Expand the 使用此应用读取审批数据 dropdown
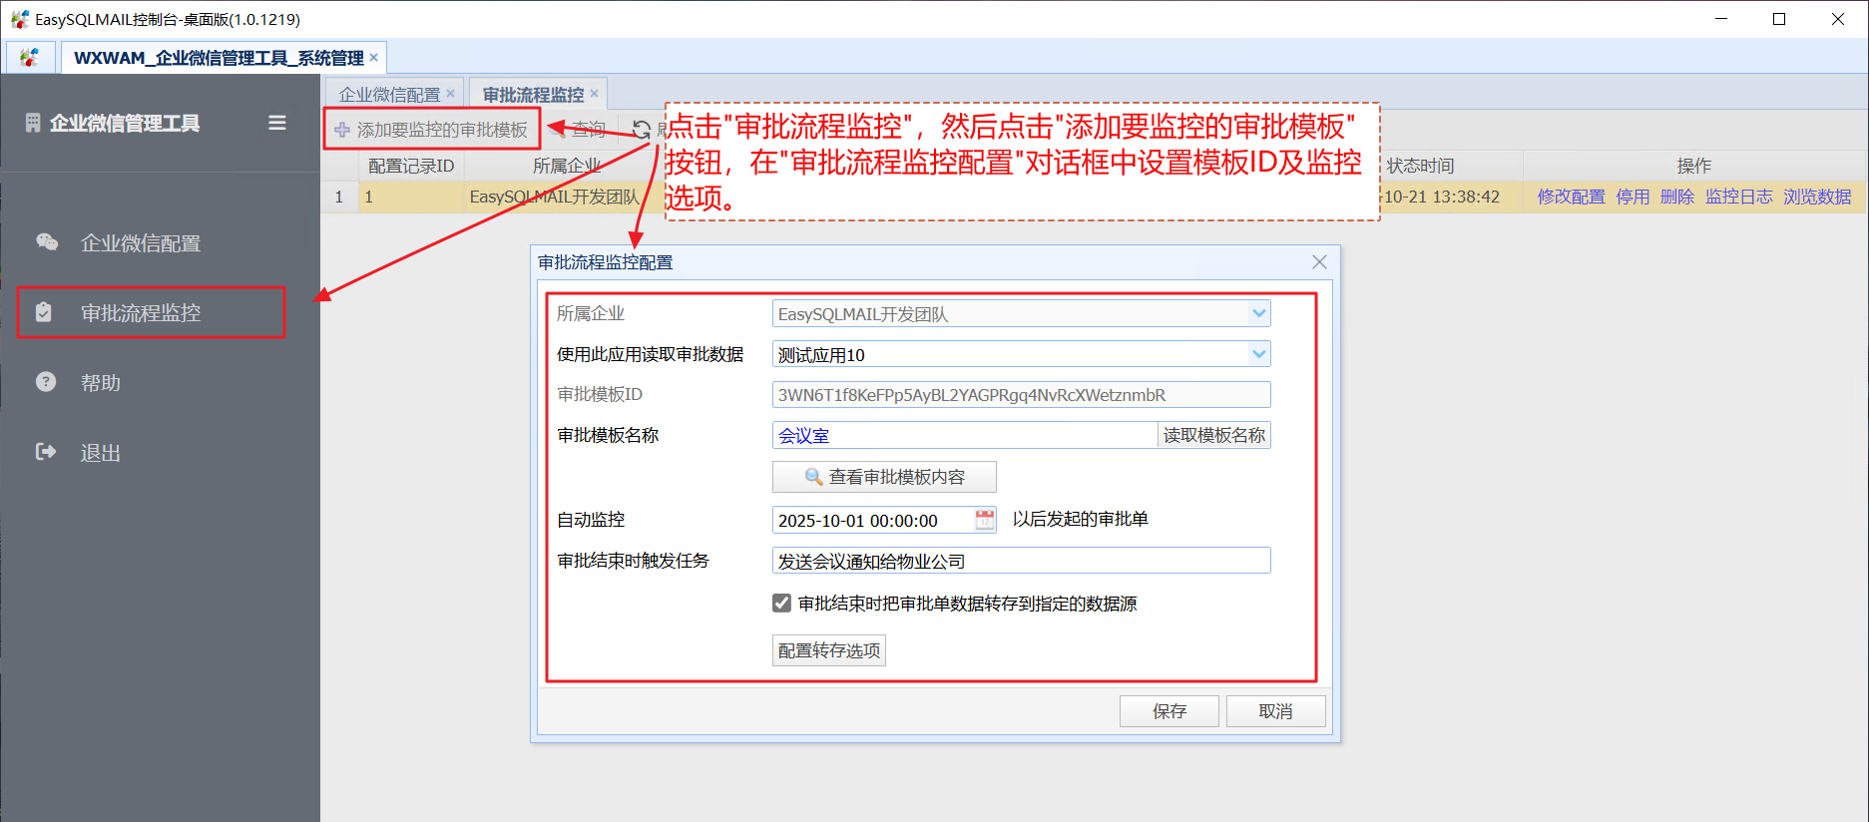The image size is (1869, 822). pos(1259,354)
